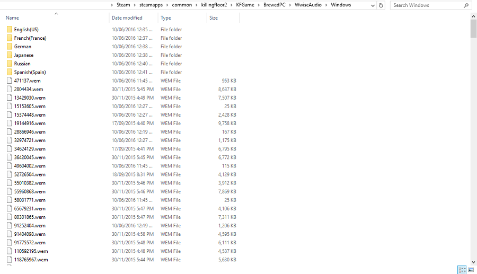The height and width of the screenshot is (274, 477).
Task: Click the Type column header
Action: click(166, 18)
